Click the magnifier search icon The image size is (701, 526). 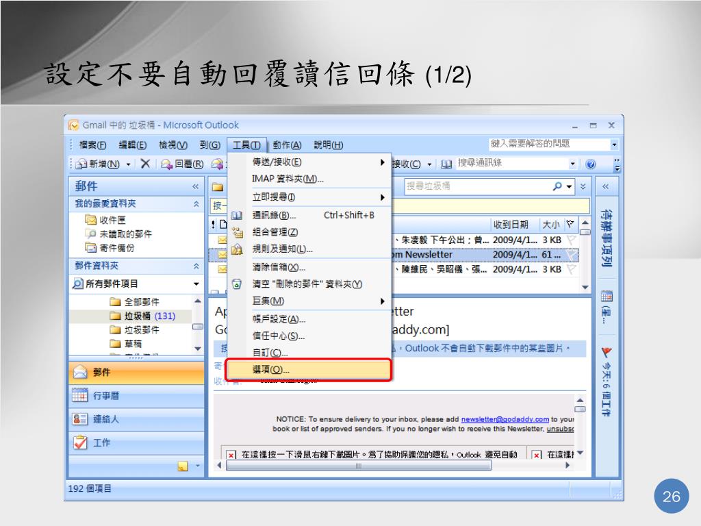557,186
